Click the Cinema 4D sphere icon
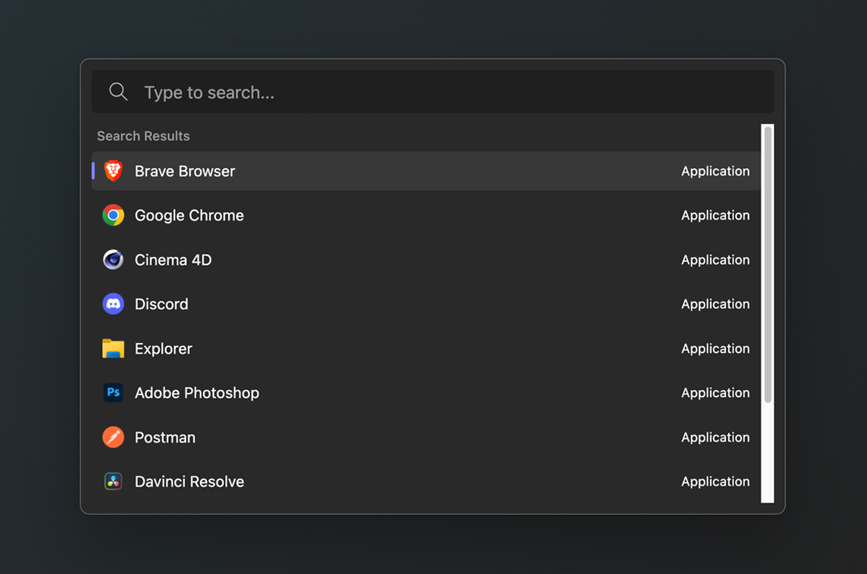This screenshot has width=867, height=574. 114,260
